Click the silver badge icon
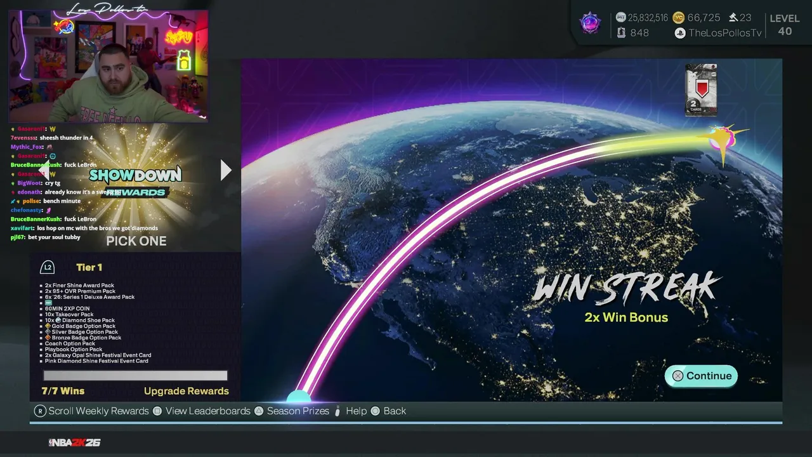Viewport: 812px width, 457px height. 48,332
